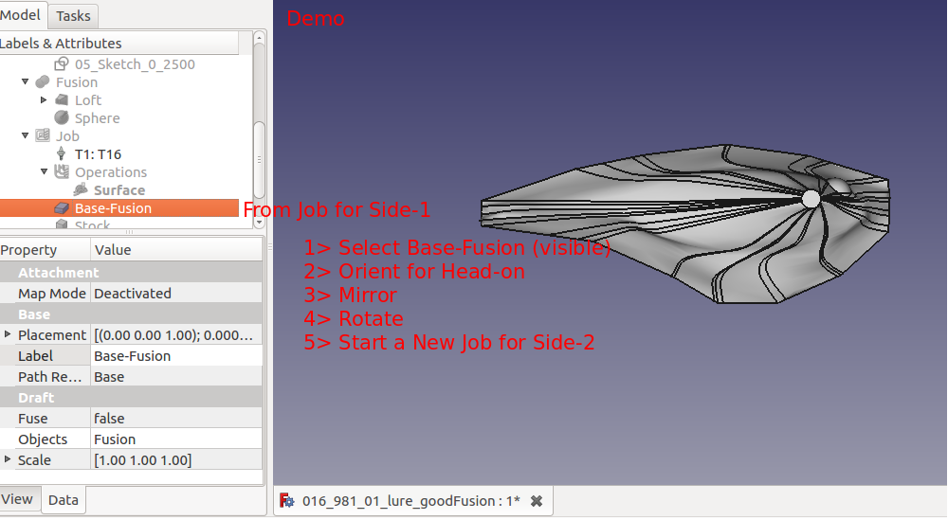Switch to the View property tab
The image size is (948, 520).
pyautogui.click(x=17, y=499)
